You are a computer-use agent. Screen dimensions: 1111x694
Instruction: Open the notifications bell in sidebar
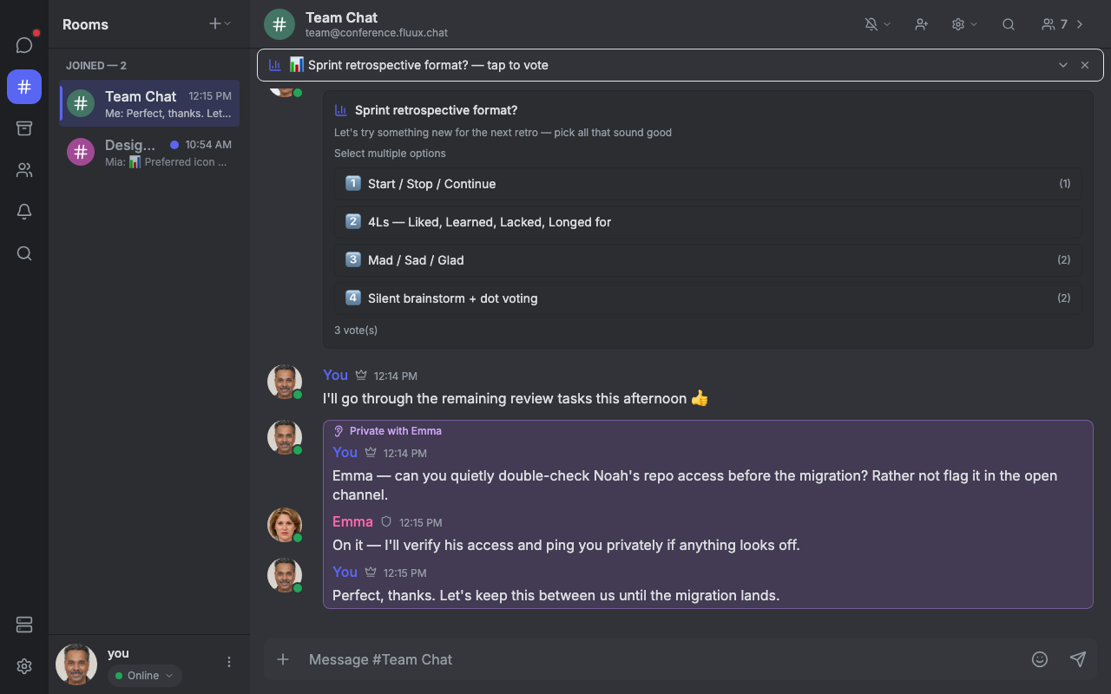[x=24, y=212]
